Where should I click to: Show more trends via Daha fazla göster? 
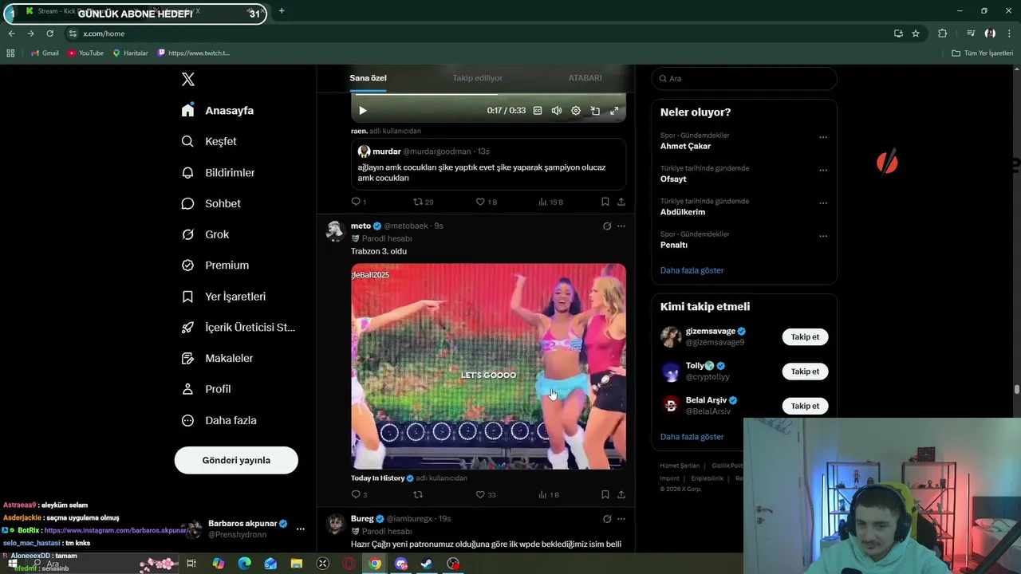coord(692,270)
